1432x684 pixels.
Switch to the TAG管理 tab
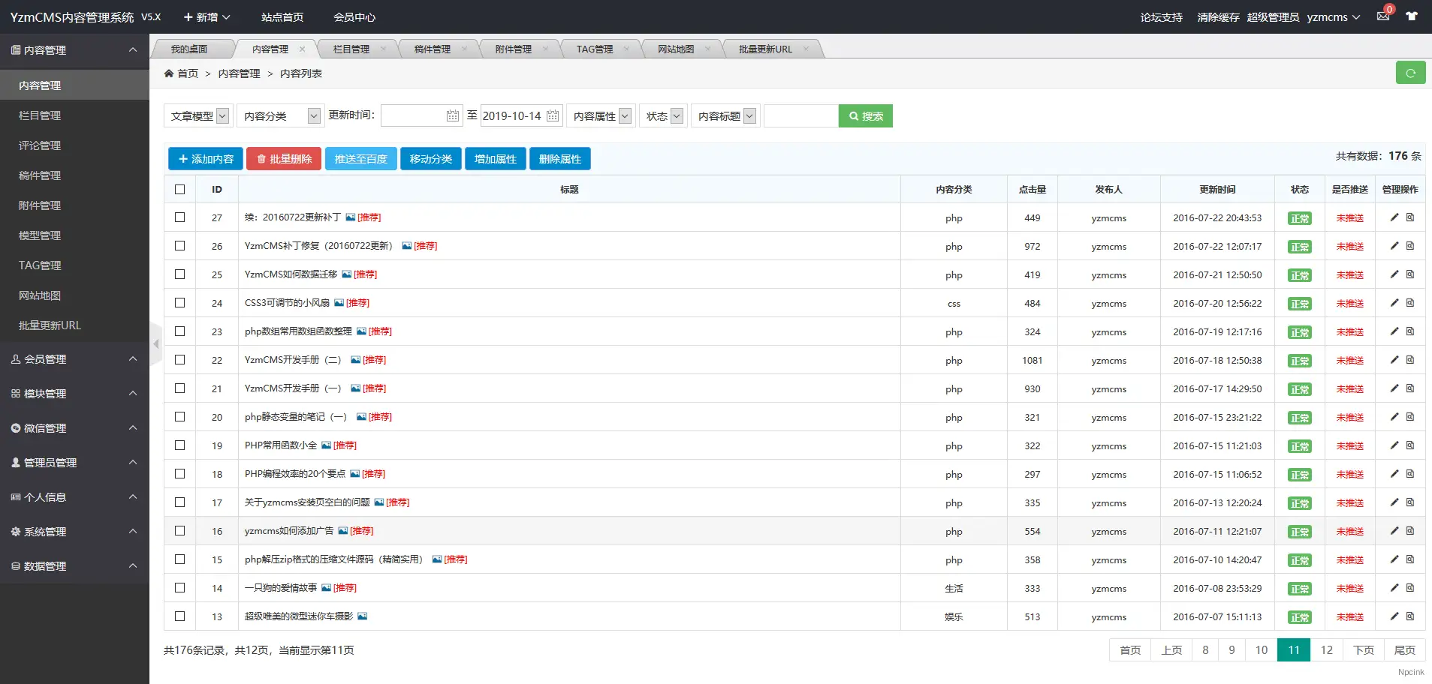[x=594, y=49]
